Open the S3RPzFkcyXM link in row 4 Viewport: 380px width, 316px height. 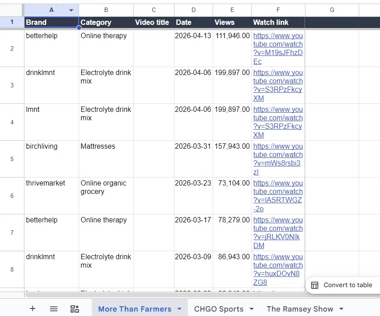pyautogui.click(x=278, y=122)
